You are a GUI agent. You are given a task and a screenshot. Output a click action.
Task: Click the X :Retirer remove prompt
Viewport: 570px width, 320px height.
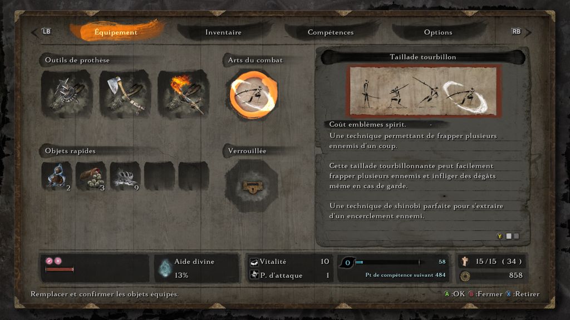pyautogui.click(x=523, y=294)
